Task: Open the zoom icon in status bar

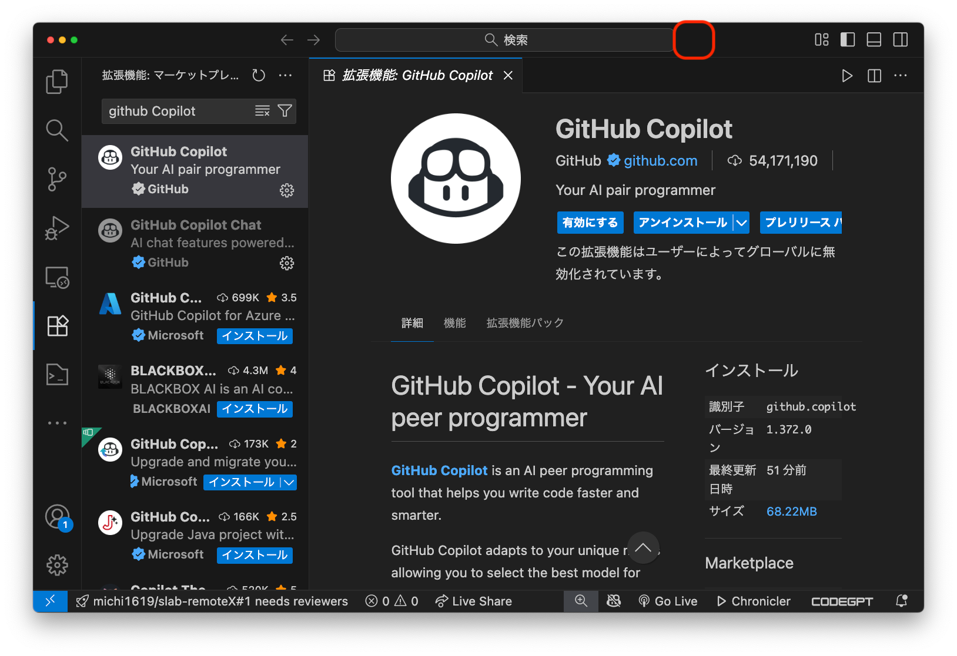Action: tap(581, 601)
